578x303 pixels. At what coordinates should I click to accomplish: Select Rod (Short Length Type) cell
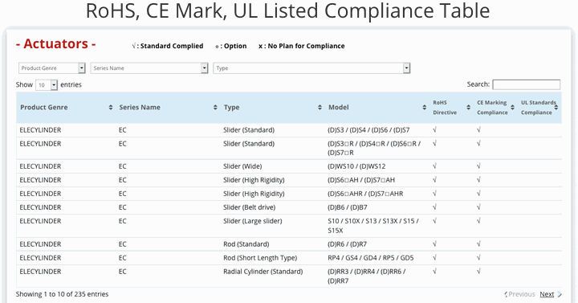point(260,258)
